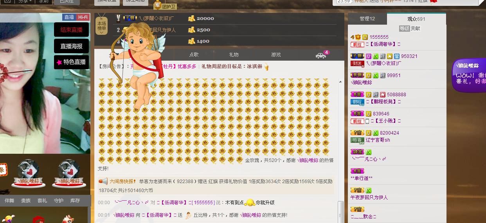This screenshot has height=223, width=486.
Task: Click the 【鹏程板凳】 user name
Action: (383, 102)
